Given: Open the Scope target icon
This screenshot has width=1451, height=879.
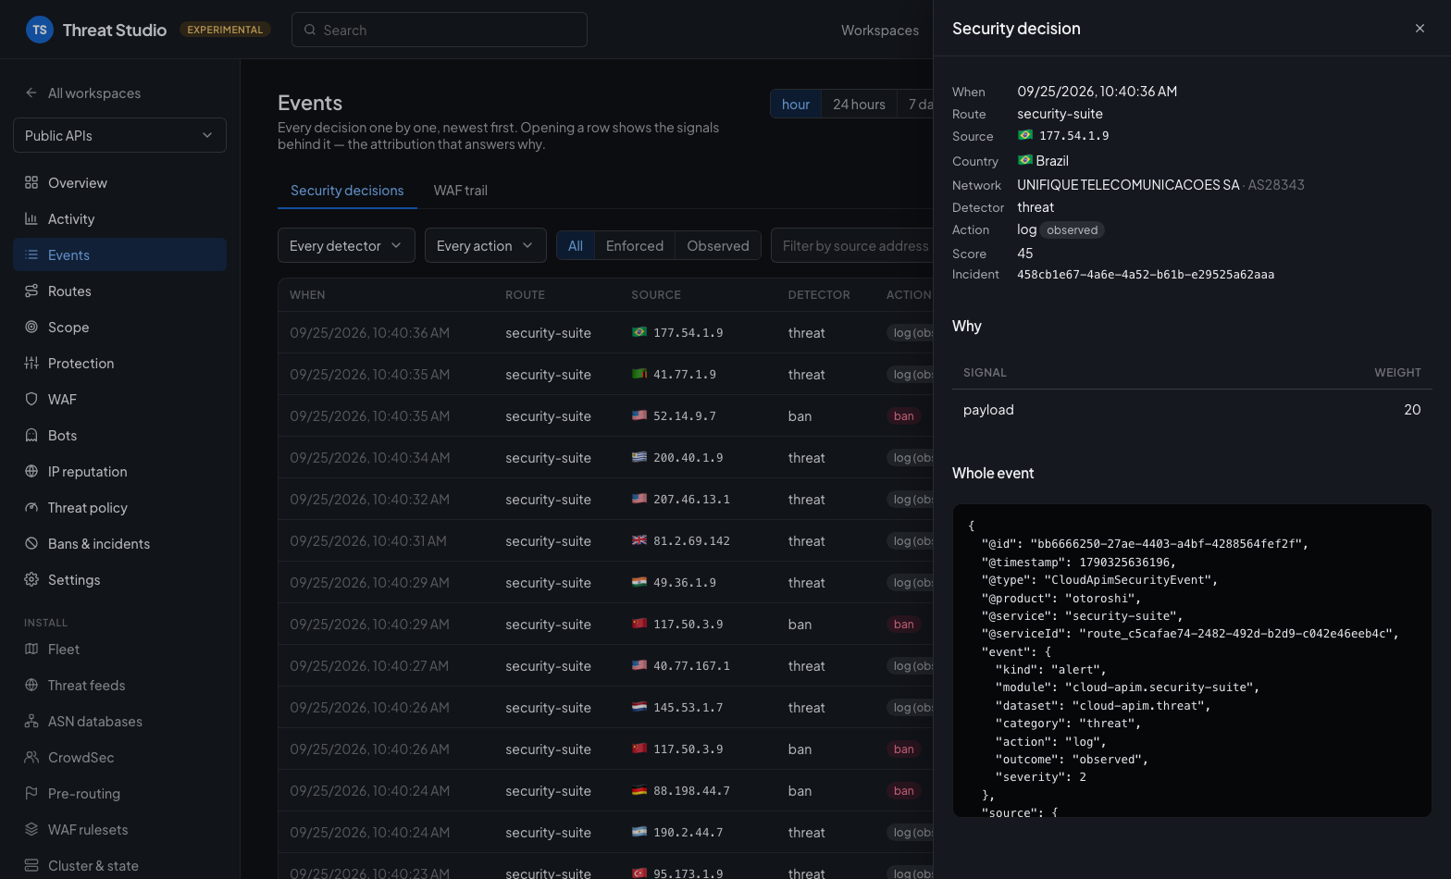Looking at the screenshot, I should point(31,327).
